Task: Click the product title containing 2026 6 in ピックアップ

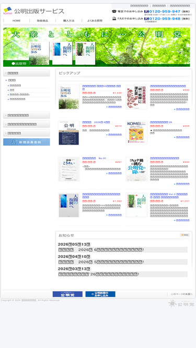Action: tap(96, 122)
